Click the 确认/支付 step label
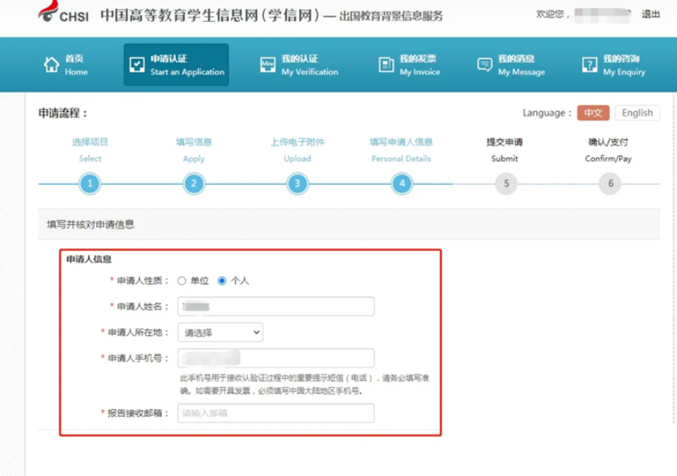Image resolution: width=677 pixels, height=476 pixels. (609, 142)
